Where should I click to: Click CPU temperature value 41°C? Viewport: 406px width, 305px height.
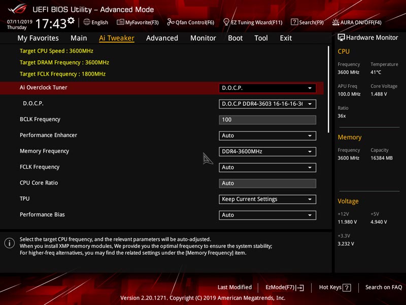pyautogui.click(x=376, y=72)
